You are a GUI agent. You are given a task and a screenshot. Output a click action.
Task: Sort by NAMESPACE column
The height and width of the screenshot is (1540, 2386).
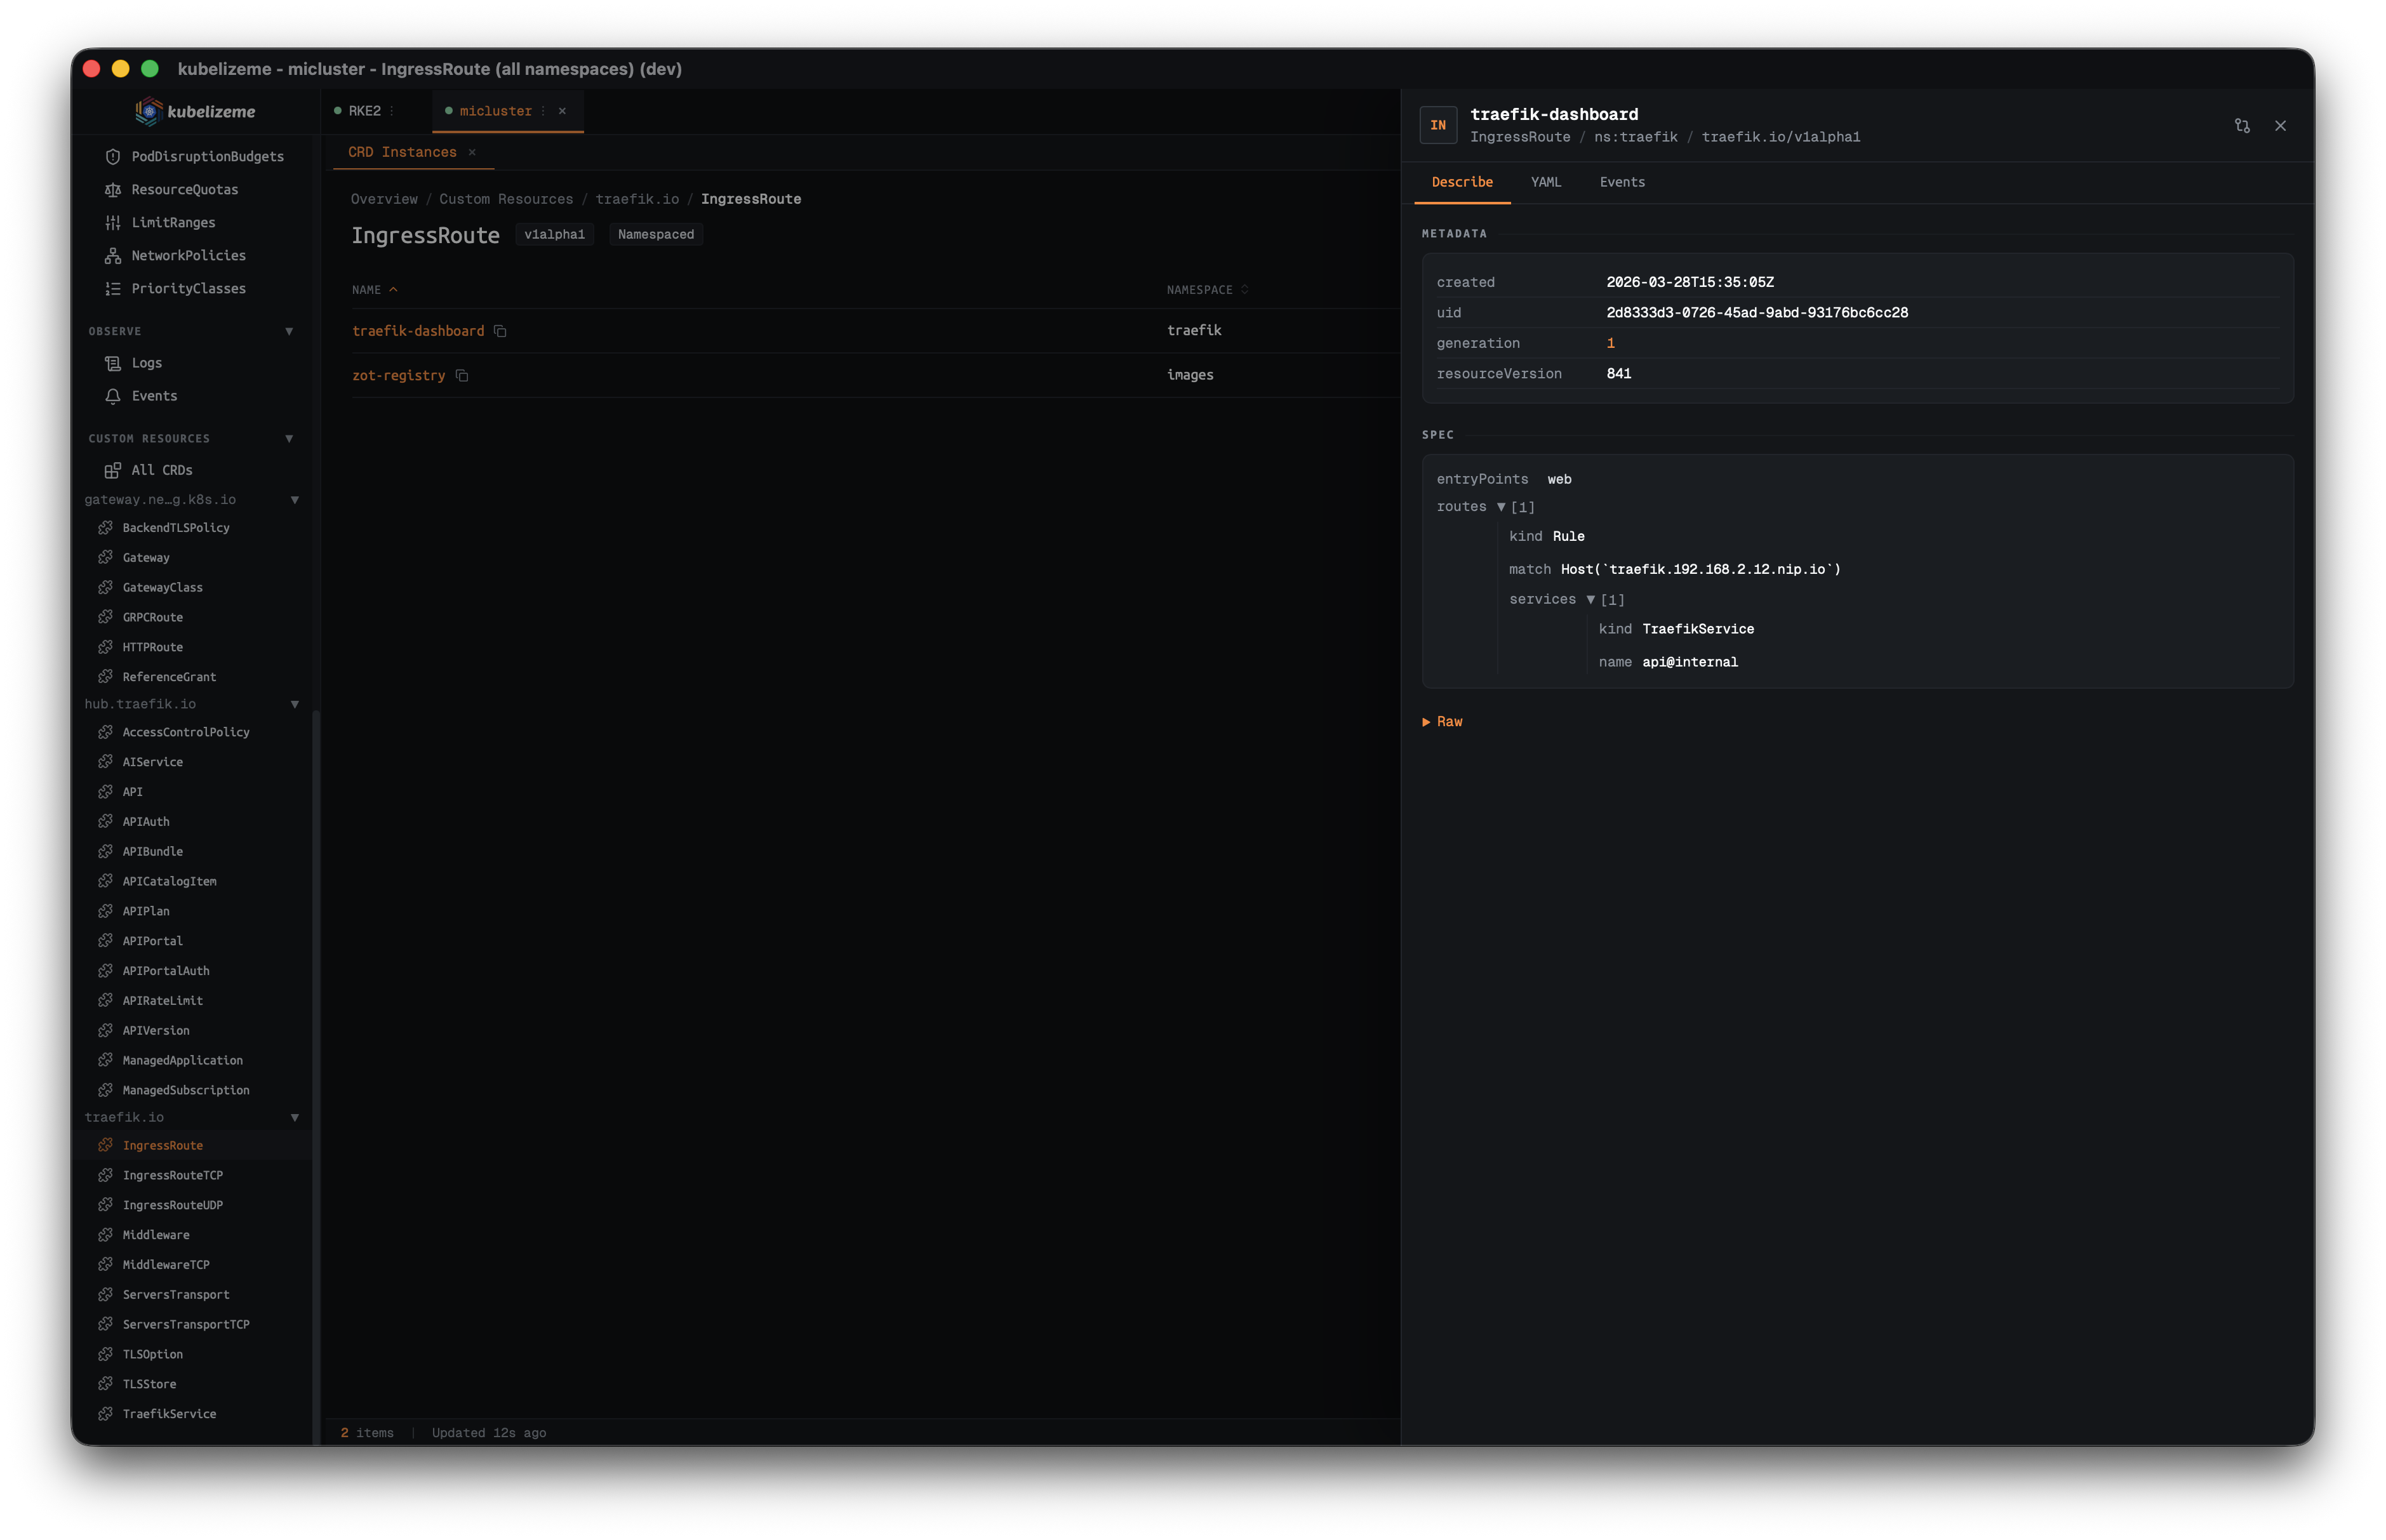(x=1207, y=290)
